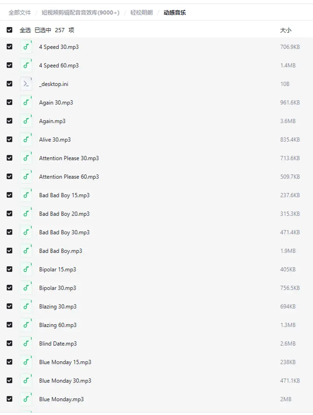The width and height of the screenshot is (313, 415).
Task: Click the audio icon beside Again.mp3
Action: click(26, 121)
